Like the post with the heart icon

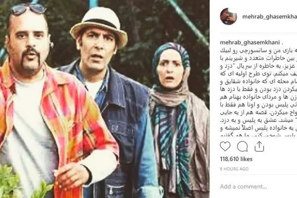[x=225, y=147]
